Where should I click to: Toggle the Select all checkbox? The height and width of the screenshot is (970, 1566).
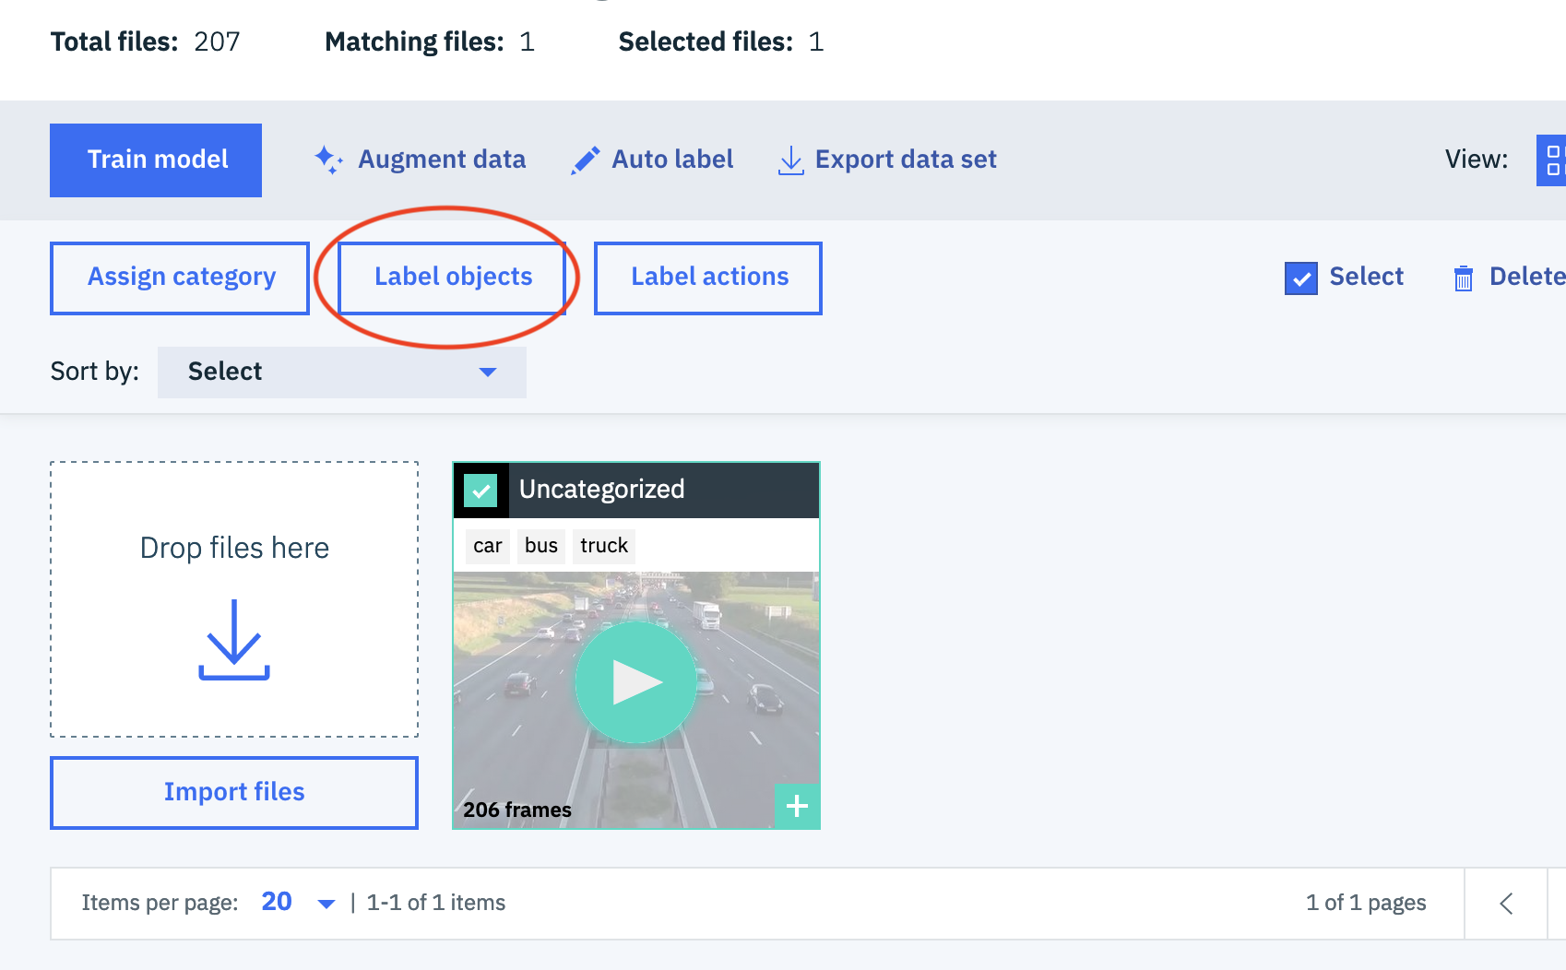1300,278
